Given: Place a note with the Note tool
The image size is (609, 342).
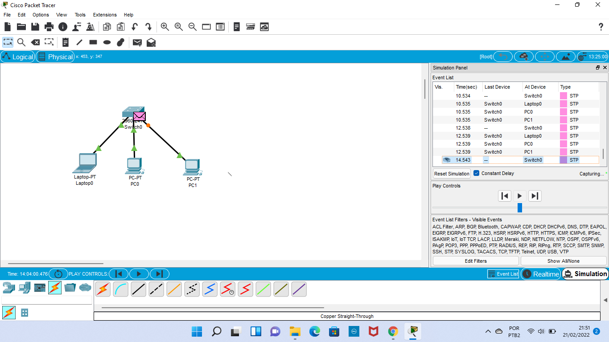Looking at the screenshot, I should coord(66,42).
